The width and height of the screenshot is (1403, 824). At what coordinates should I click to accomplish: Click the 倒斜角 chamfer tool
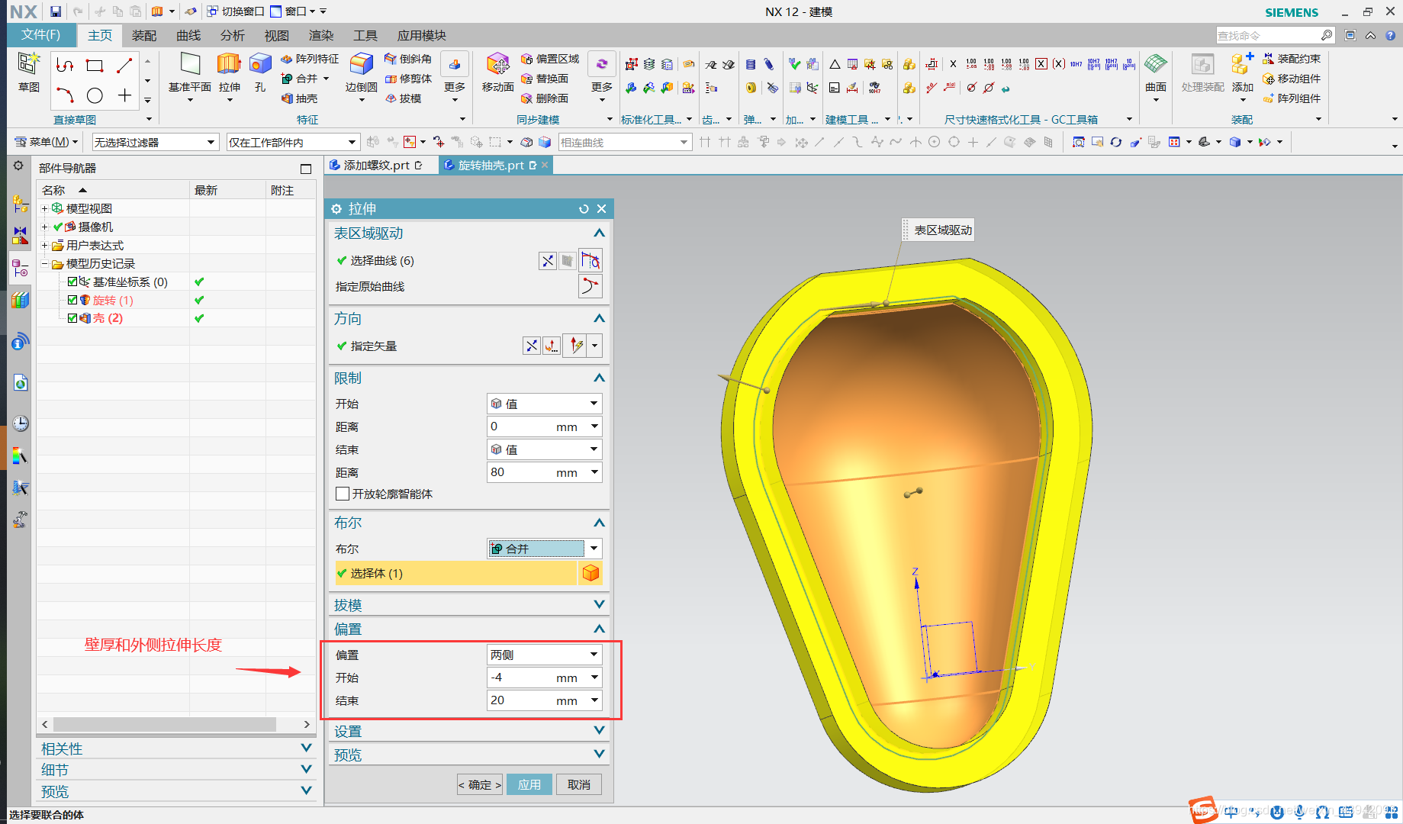pos(407,59)
